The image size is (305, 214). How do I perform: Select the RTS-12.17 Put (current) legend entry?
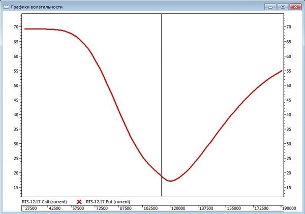[x=108, y=202]
